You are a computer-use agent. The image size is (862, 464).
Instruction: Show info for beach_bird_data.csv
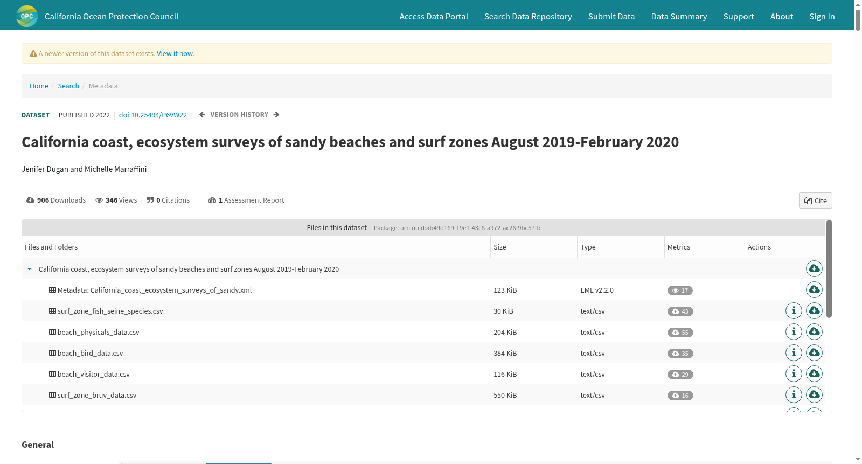[x=794, y=352]
